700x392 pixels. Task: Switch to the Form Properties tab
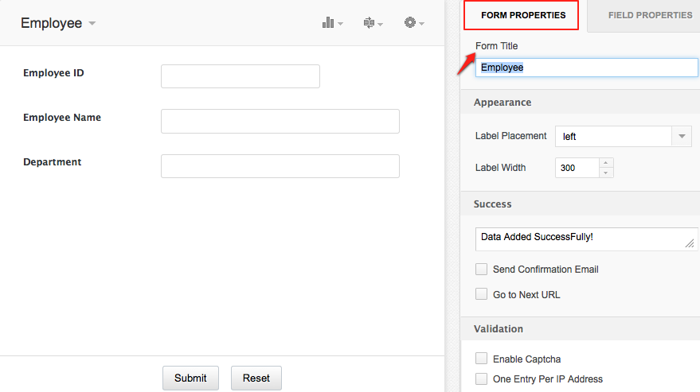pos(523,15)
